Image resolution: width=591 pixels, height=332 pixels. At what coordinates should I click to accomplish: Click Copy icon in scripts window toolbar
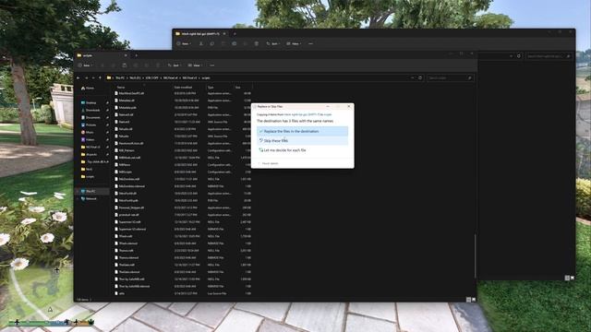point(113,65)
